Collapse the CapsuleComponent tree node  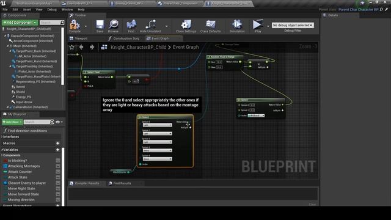point(5,35)
